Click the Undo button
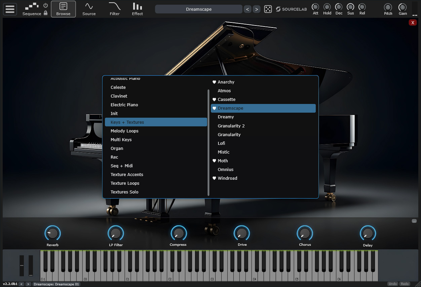421x287 pixels. 392,284
